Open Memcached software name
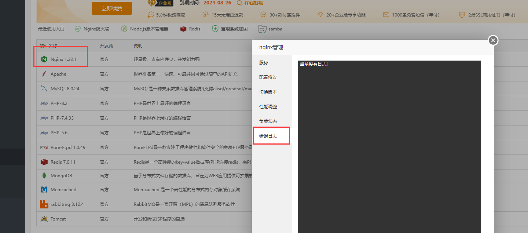 coord(63,190)
